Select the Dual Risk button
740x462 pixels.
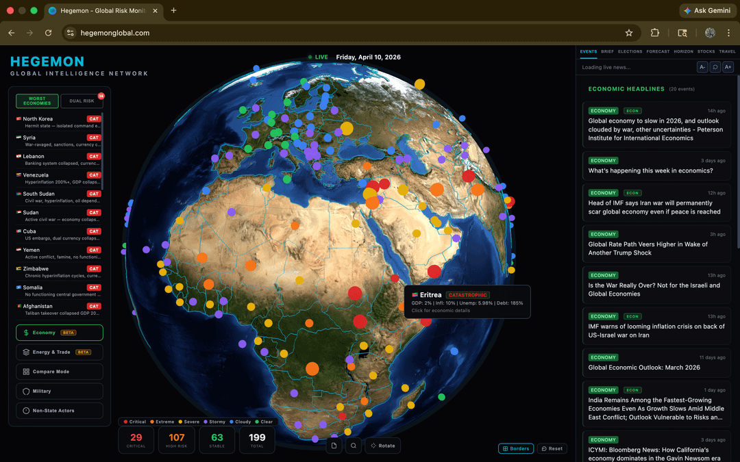[x=82, y=101]
